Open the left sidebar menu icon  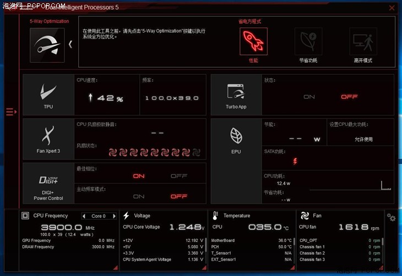[11, 112]
